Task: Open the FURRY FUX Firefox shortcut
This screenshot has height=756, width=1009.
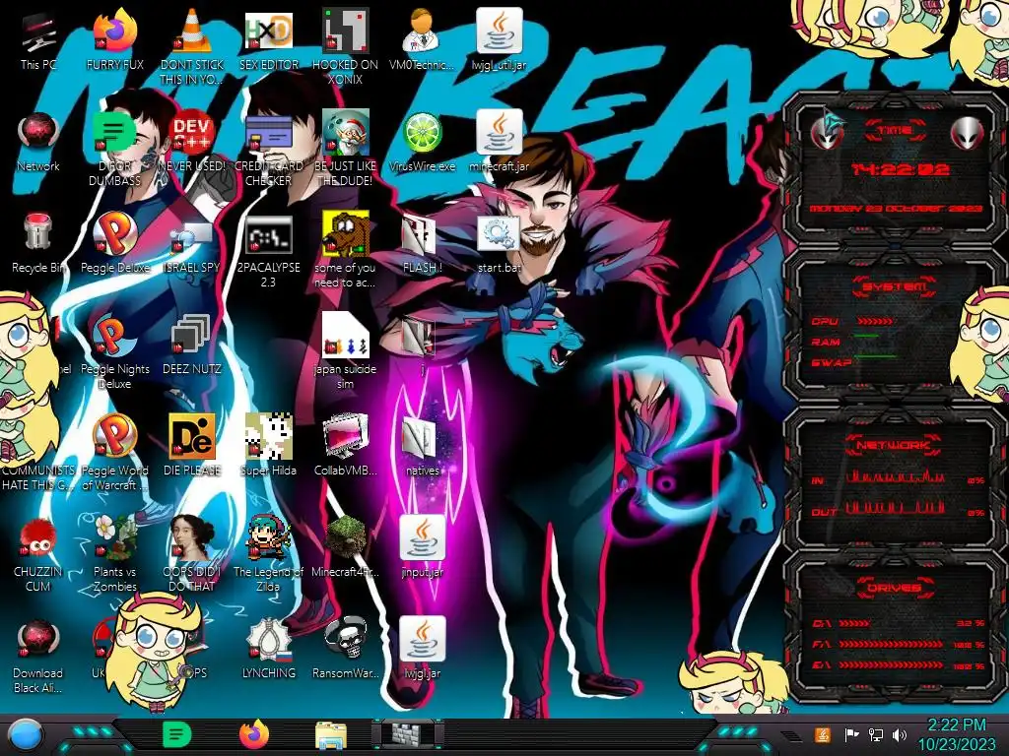Action: click(115, 39)
